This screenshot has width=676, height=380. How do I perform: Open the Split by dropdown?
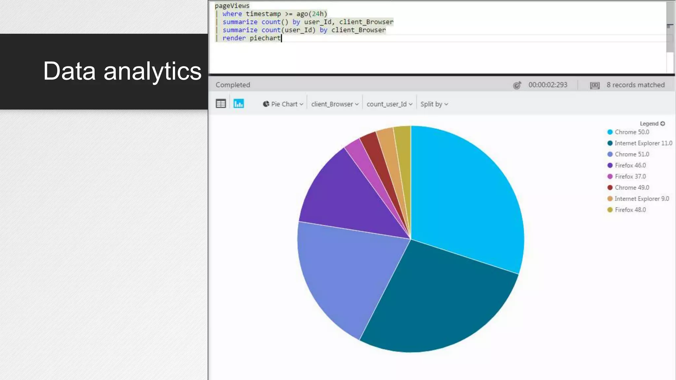point(434,104)
